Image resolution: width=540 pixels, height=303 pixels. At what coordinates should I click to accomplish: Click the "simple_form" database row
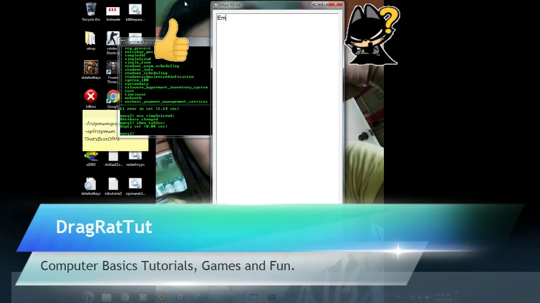[x=138, y=62]
